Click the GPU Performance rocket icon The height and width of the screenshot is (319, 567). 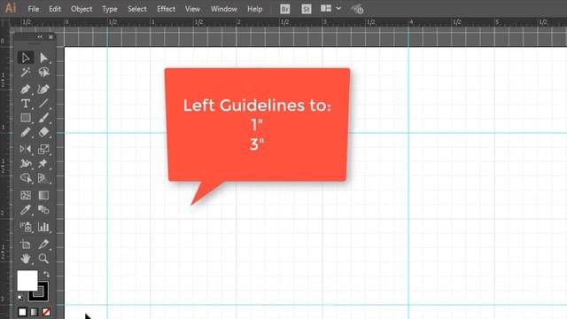pos(357,9)
